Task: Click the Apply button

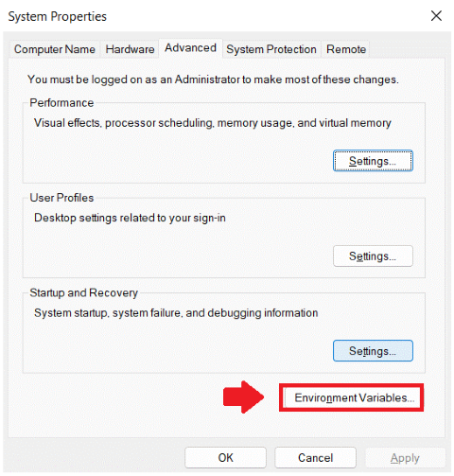Action: coord(405,458)
